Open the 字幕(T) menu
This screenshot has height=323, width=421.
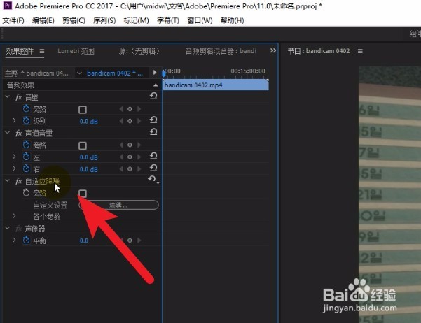[x=168, y=21]
